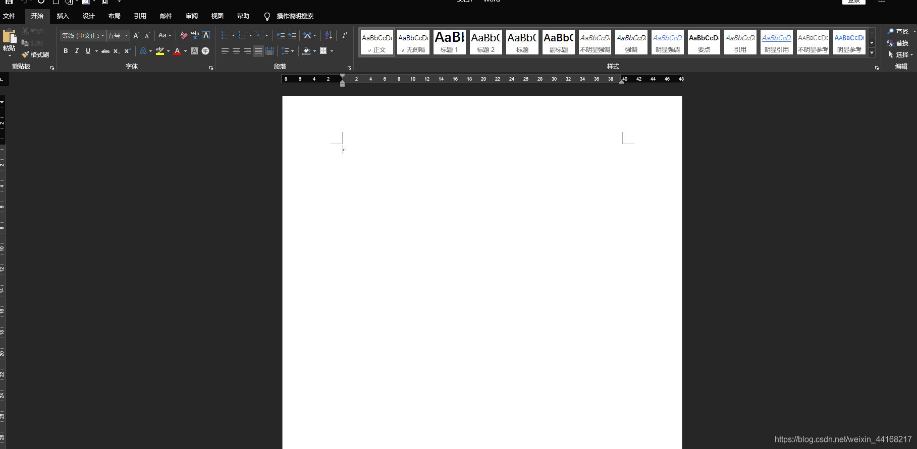Click the tab stop selector beside ruler
This screenshot has width=917, height=449.
[x=3, y=79]
